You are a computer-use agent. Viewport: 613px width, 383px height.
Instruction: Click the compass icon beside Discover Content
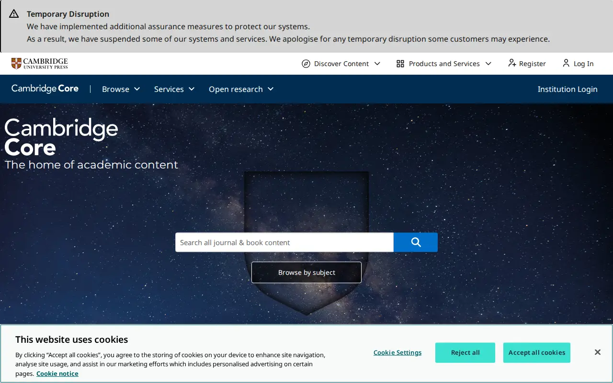point(306,64)
